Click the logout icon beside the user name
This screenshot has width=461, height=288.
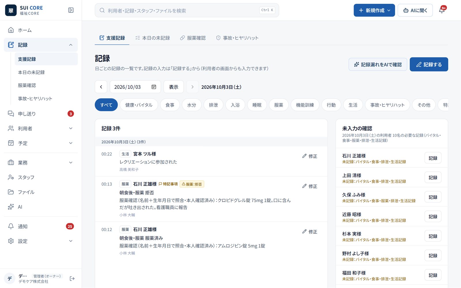click(x=72, y=278)
